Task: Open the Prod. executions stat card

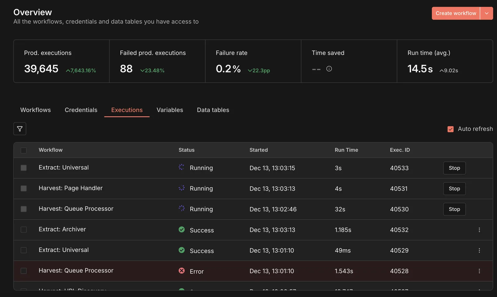Action: click(x=62, y=61)
